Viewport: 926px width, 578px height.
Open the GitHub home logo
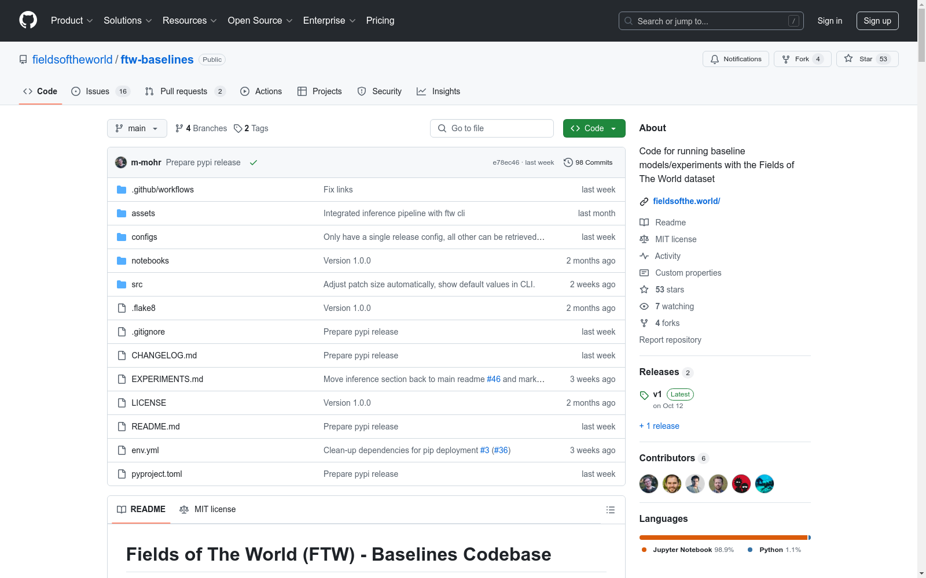click(28, 20)
